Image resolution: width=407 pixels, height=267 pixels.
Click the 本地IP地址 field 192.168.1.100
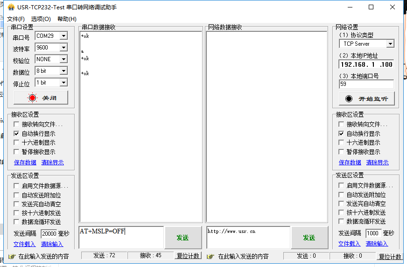pos(366,64)
